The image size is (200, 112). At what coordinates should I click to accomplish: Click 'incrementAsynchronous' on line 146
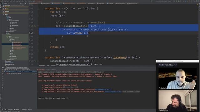[93, 30]
